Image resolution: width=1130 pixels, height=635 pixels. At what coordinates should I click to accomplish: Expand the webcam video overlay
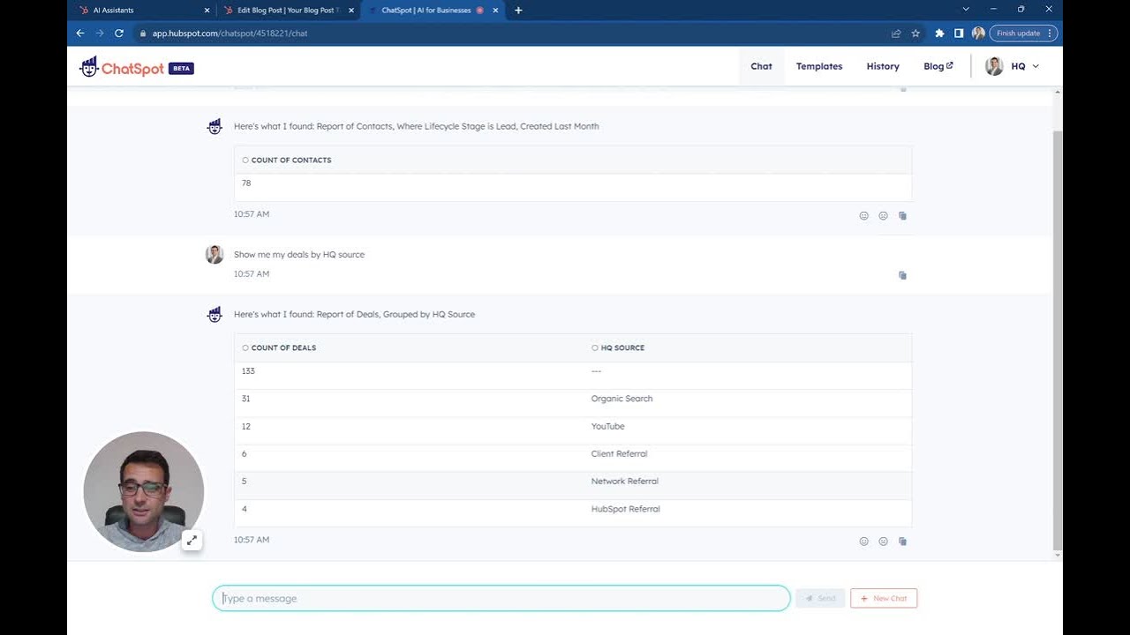(192, 541)
